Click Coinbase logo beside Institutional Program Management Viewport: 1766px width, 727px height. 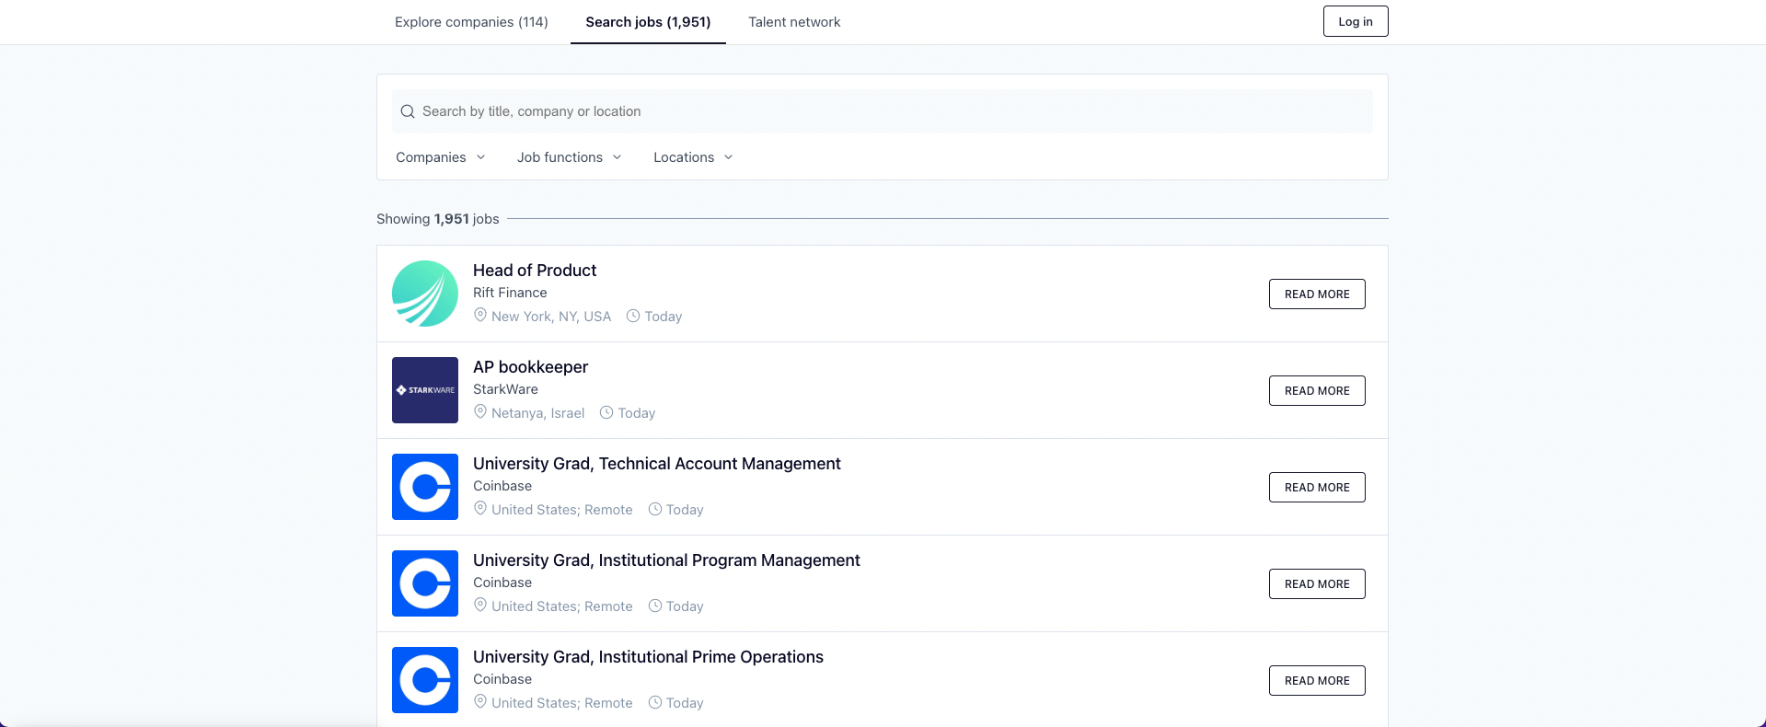point(424,583)
